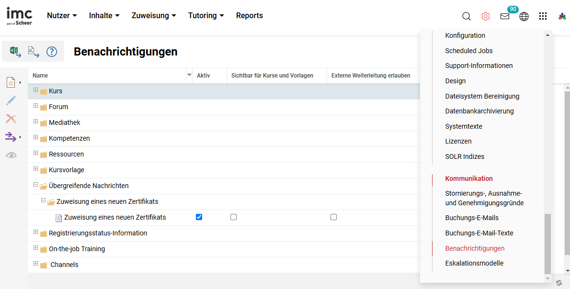Select Systemtexte from the configuration menu

[463, 126]
